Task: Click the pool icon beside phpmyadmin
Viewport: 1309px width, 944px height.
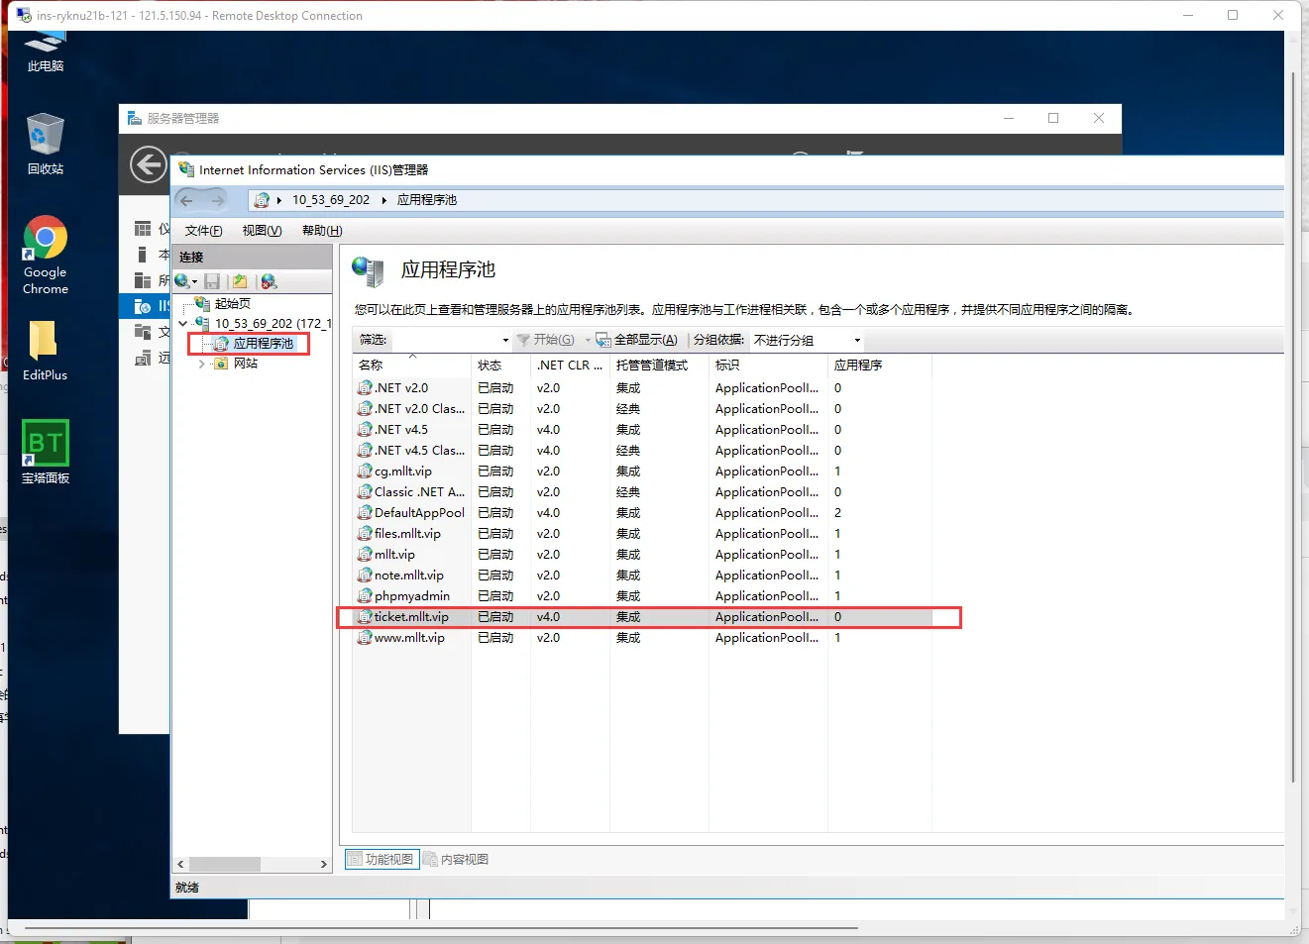Action: click(x=365, y=596)
